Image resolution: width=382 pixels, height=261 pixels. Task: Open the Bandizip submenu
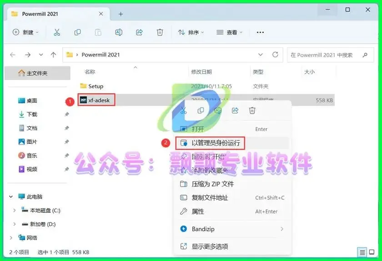coord(233,229)
